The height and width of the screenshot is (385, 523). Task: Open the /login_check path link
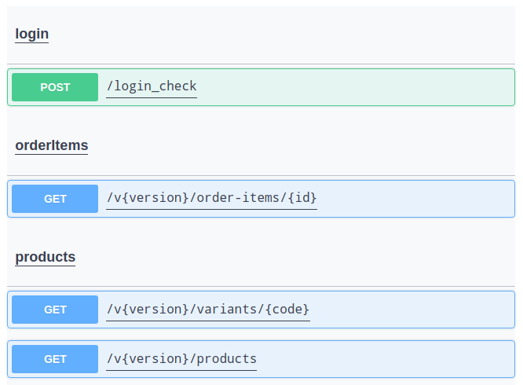point(152,86)
